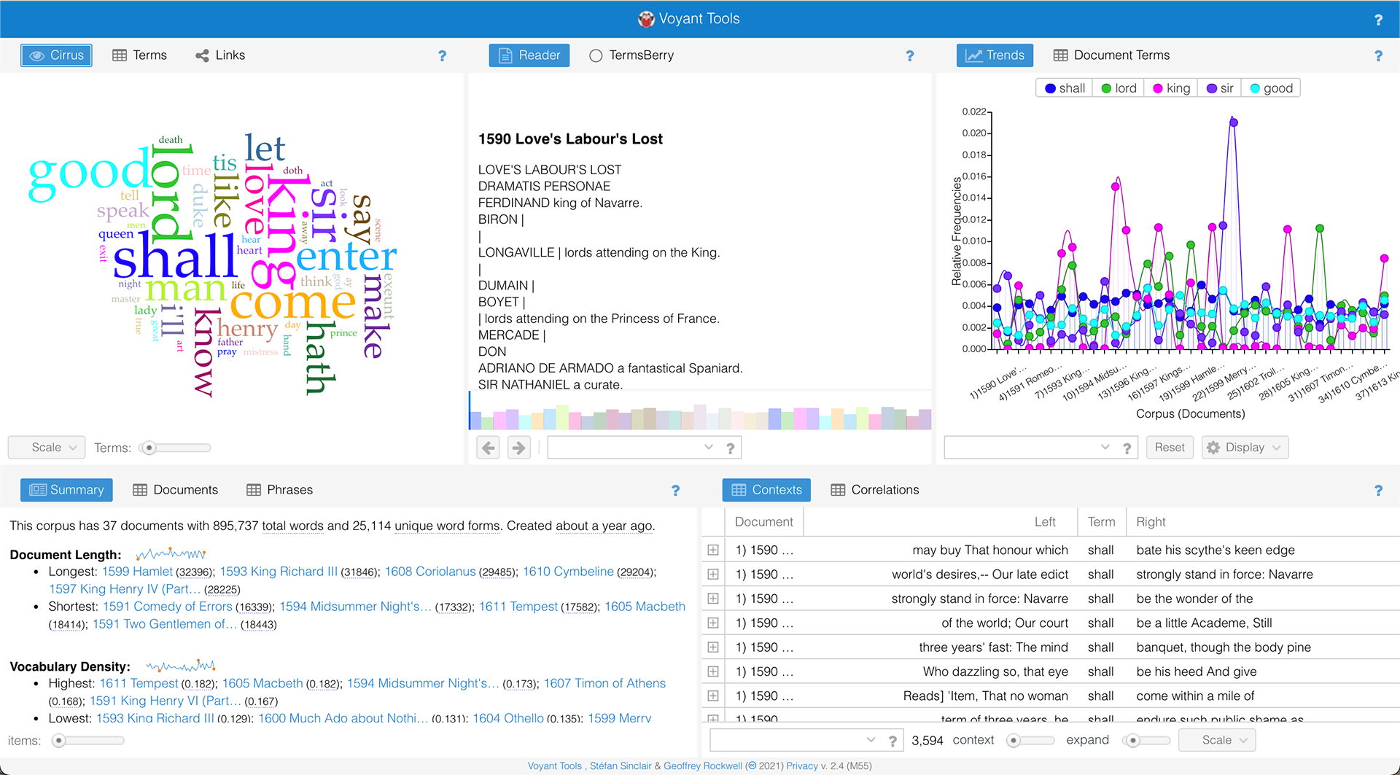The image size is (1400, 775).
Task: Adjust the Cirrus Terms slider
Action: click(x=176, y=448)
